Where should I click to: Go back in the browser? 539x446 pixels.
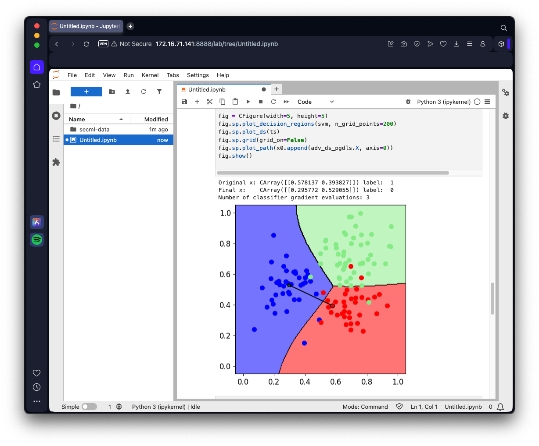tap(57, 44)
